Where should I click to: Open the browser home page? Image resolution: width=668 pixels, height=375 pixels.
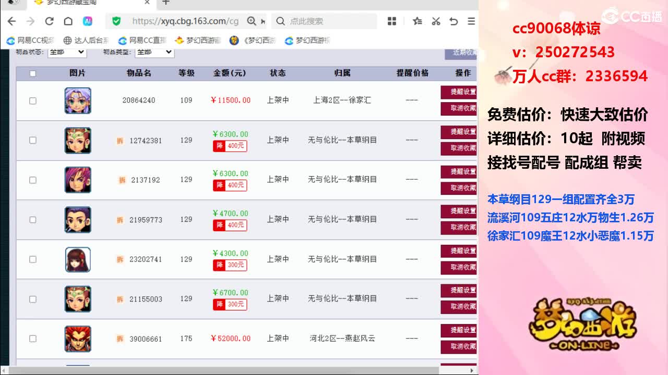point(68,21)
